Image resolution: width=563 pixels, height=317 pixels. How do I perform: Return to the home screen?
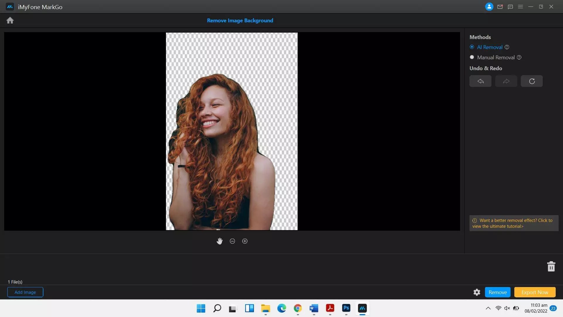pos(10,20)
